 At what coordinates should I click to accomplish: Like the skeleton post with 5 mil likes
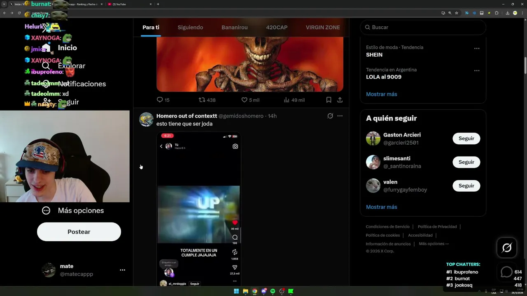tap(250, 100)
